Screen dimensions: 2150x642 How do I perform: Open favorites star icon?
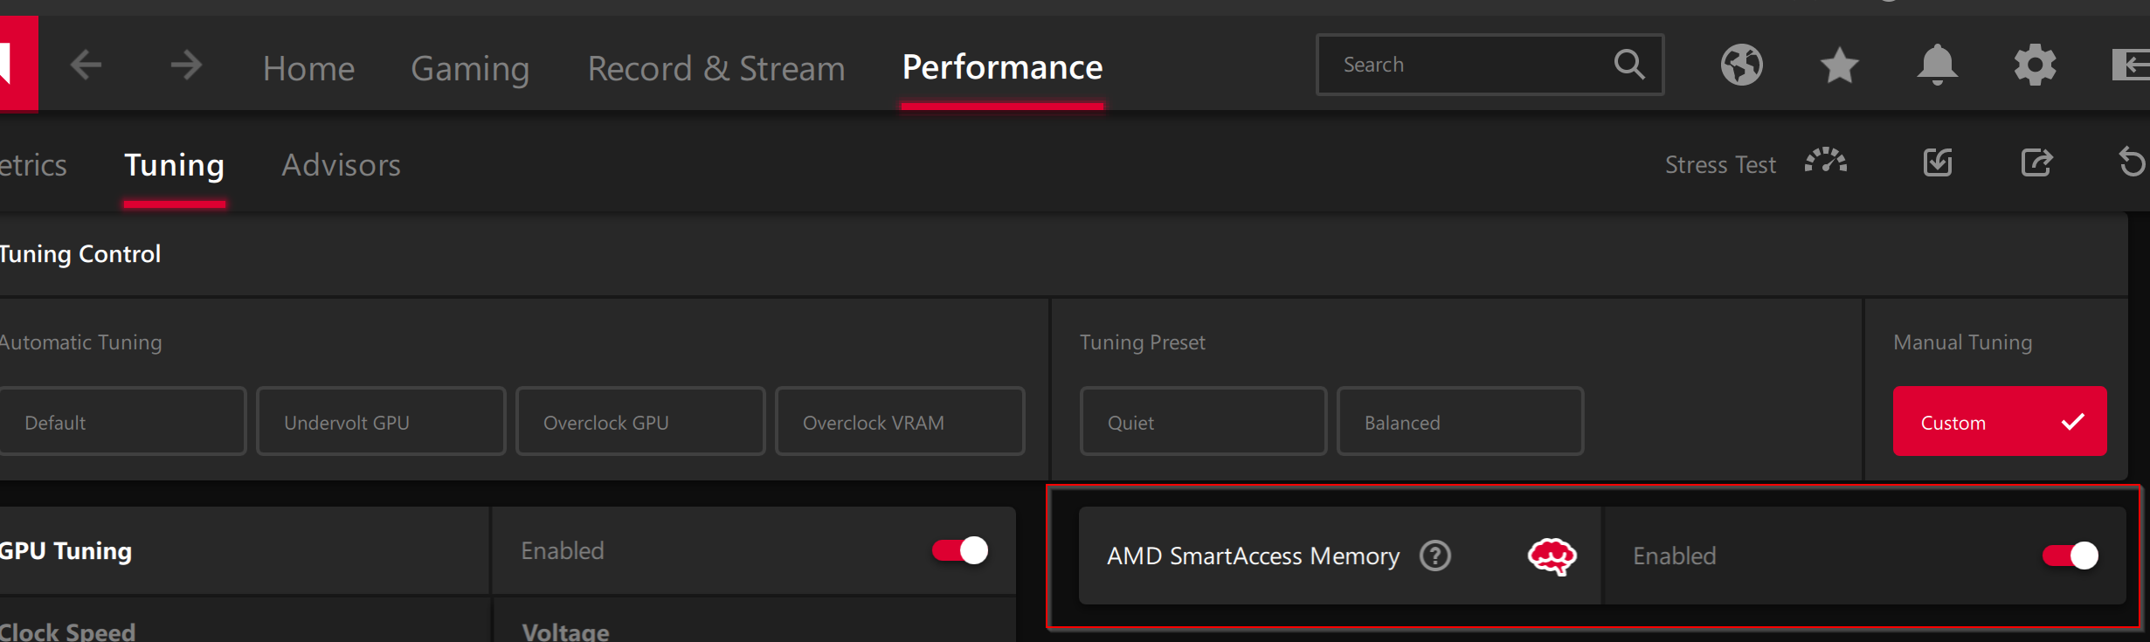[1839, 66]
